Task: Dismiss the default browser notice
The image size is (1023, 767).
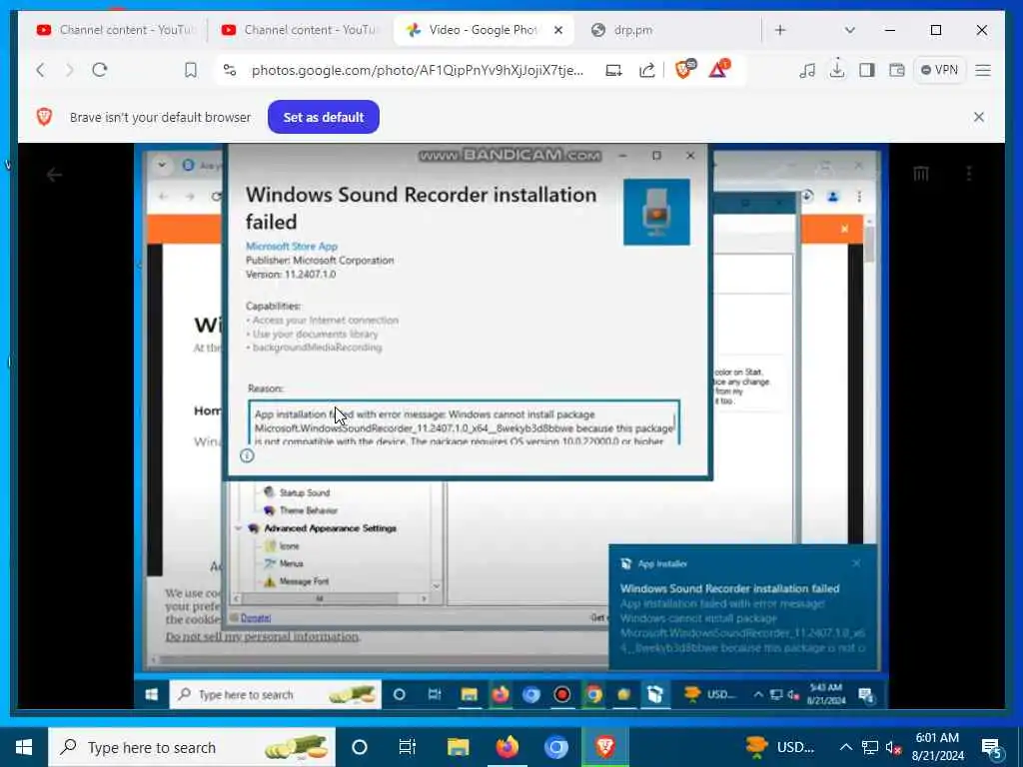Action: [979, 117]
